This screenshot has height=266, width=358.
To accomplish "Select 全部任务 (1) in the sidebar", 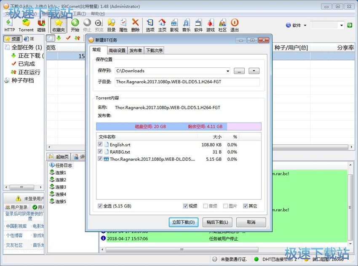I will coord(23,48).
